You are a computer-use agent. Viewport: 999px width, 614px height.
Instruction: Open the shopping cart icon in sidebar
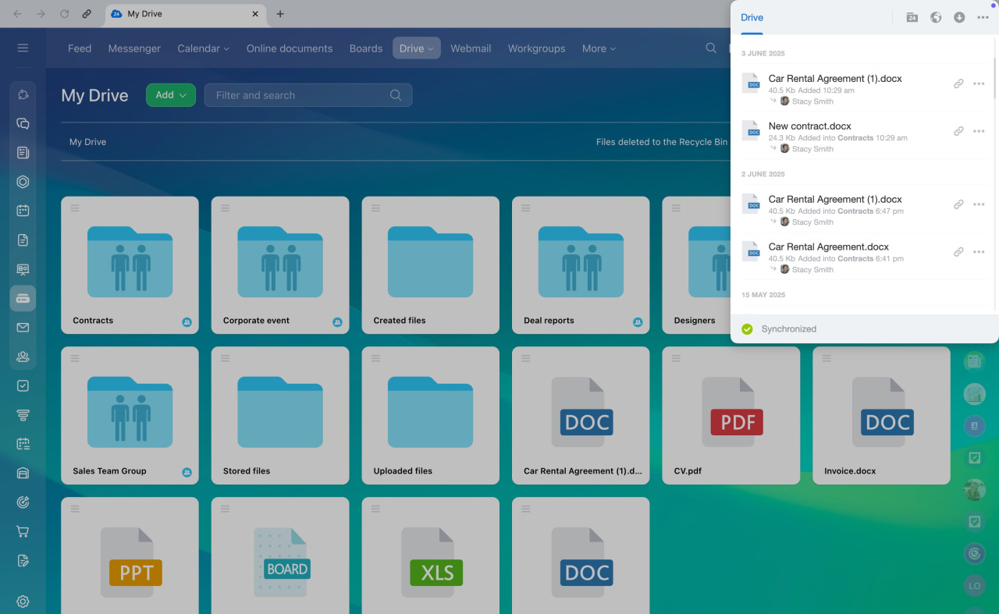[x=23, y=531]
